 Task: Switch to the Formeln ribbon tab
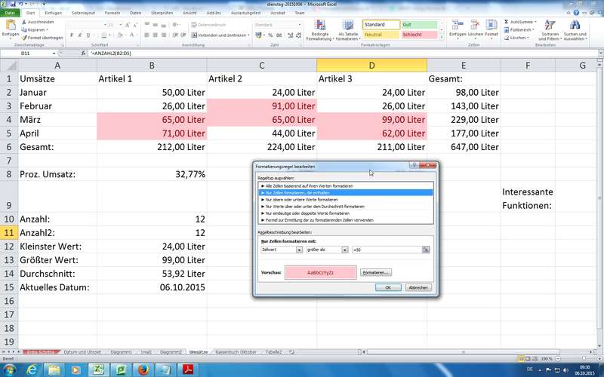[x=112, y=13]
